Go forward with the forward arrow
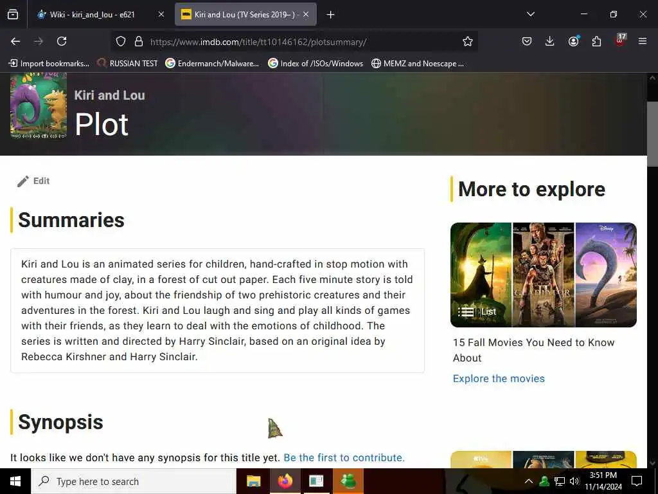658x494 pixels. click(x=39, y=41)
